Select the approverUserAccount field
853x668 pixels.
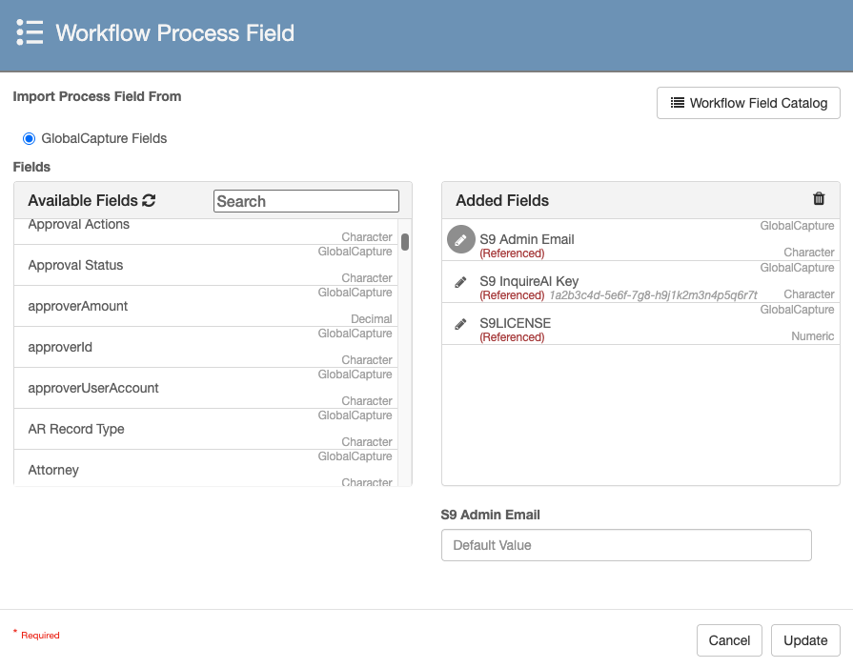pyautogui.click(x=93, y=388)
